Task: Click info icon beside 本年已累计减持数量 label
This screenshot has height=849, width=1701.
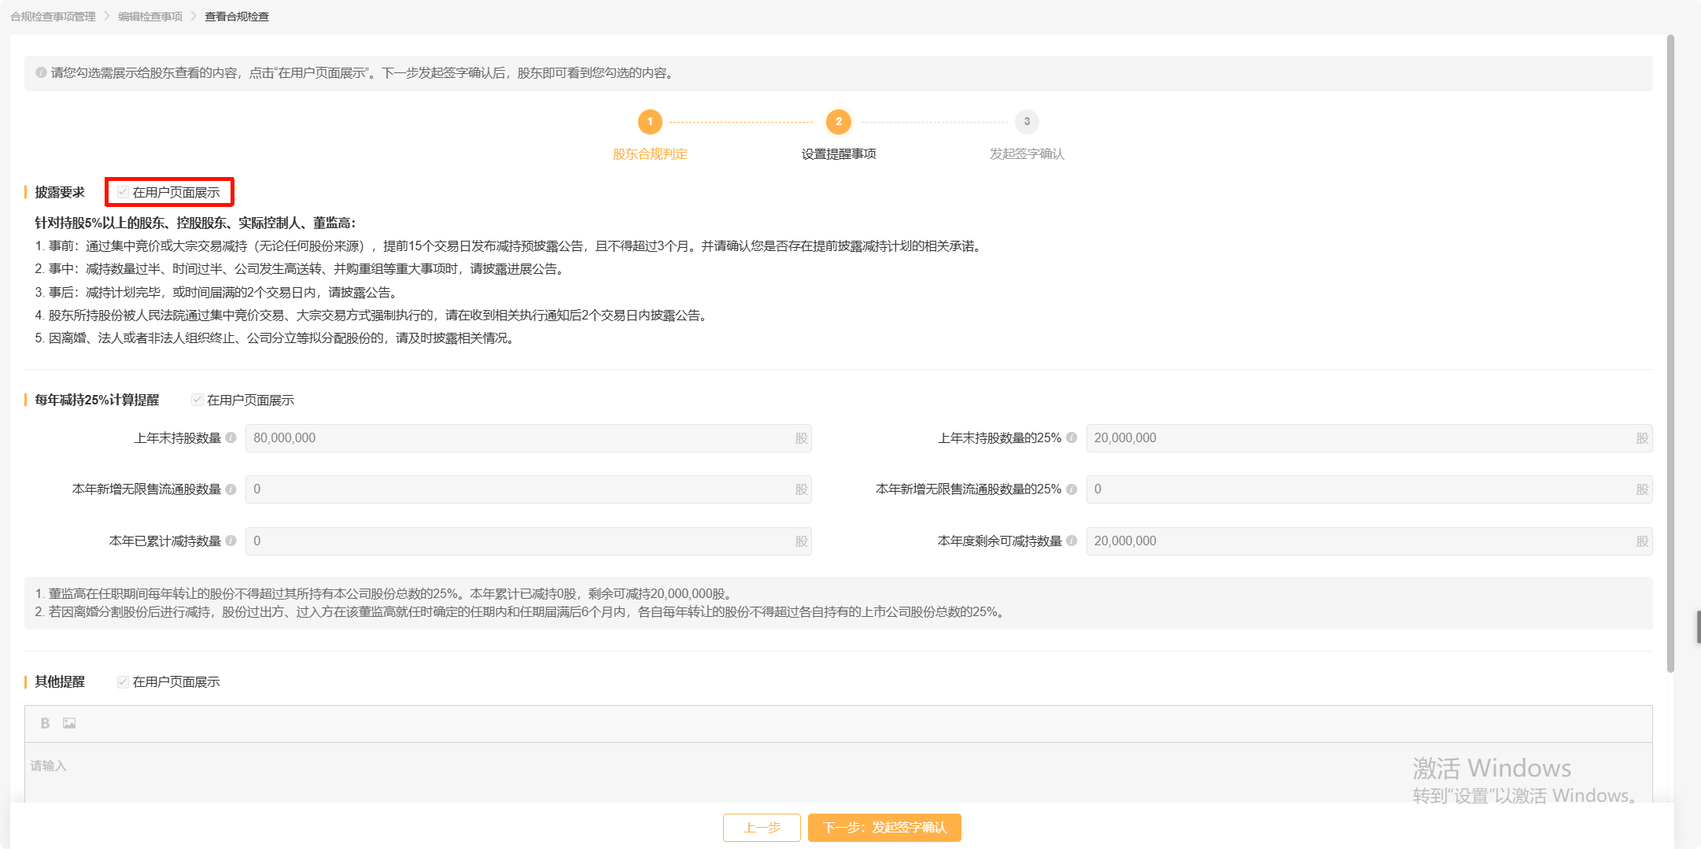Action: tap(231, 541)
